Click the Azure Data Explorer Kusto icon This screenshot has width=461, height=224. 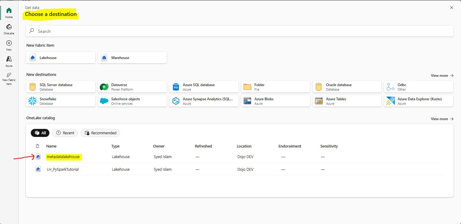point(390,101)
